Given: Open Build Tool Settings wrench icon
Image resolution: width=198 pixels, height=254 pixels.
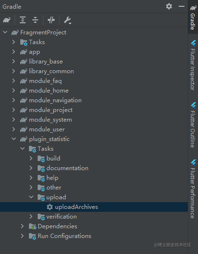Looking at the screenshot, I should pos(68,20).
